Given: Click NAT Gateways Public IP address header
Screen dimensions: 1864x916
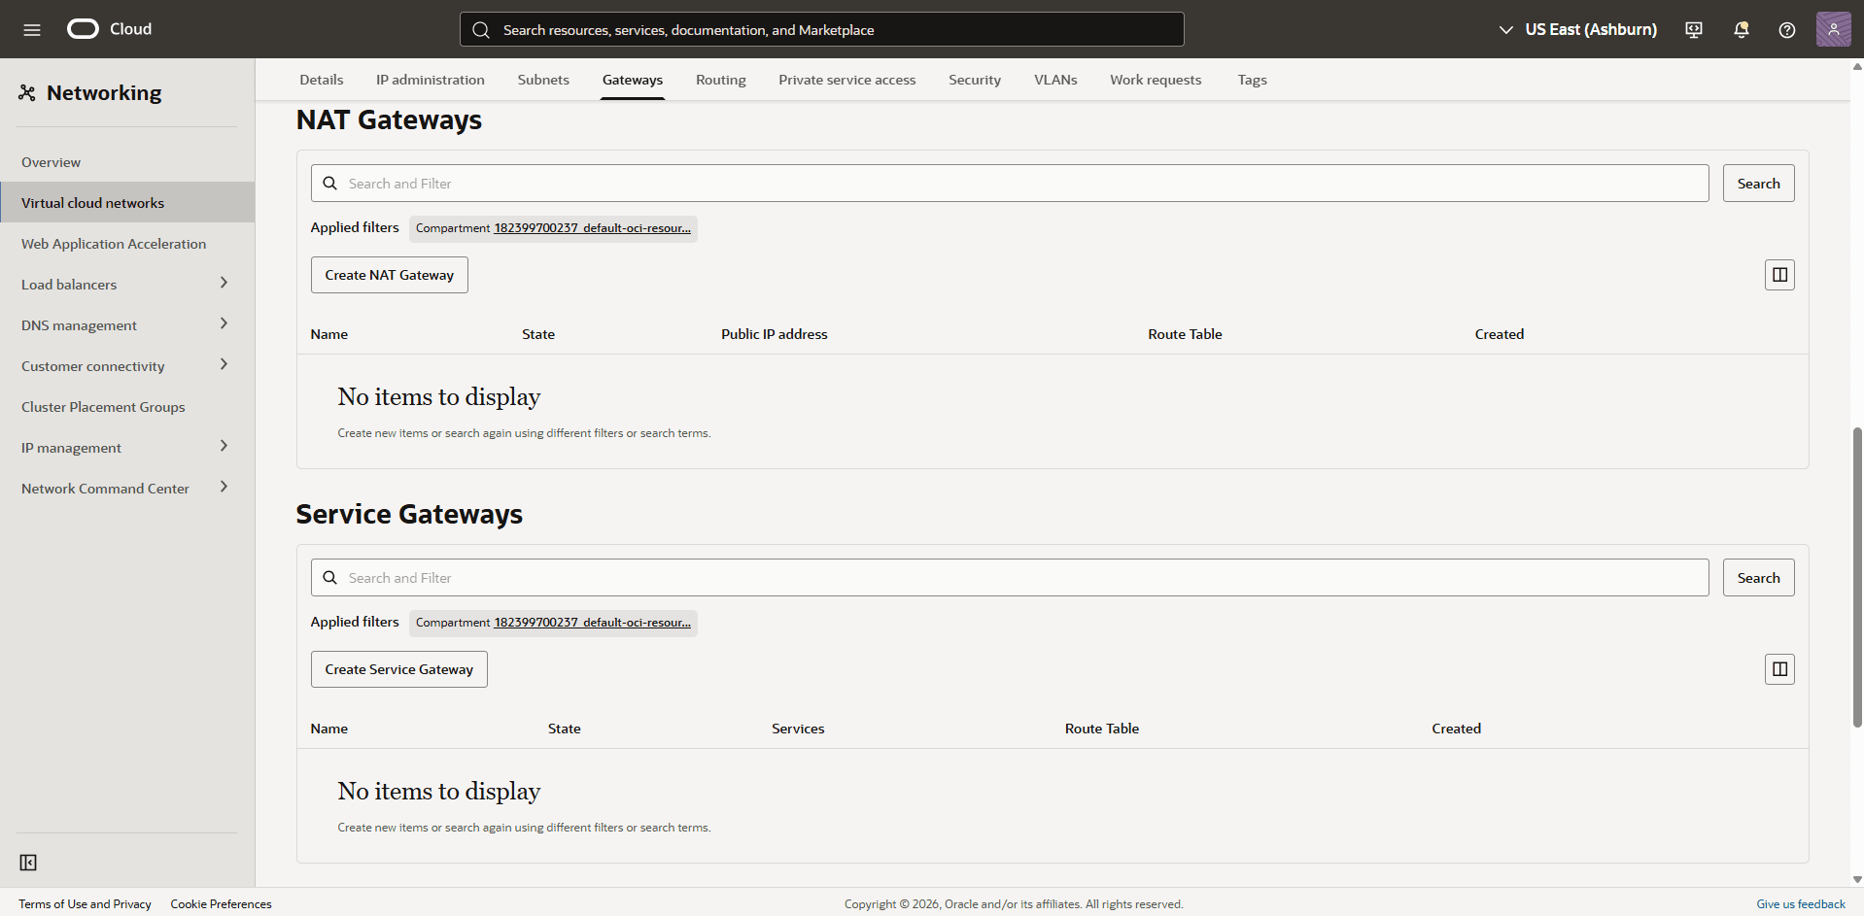Looking at the screenshot, I should (x=775, y=334).
